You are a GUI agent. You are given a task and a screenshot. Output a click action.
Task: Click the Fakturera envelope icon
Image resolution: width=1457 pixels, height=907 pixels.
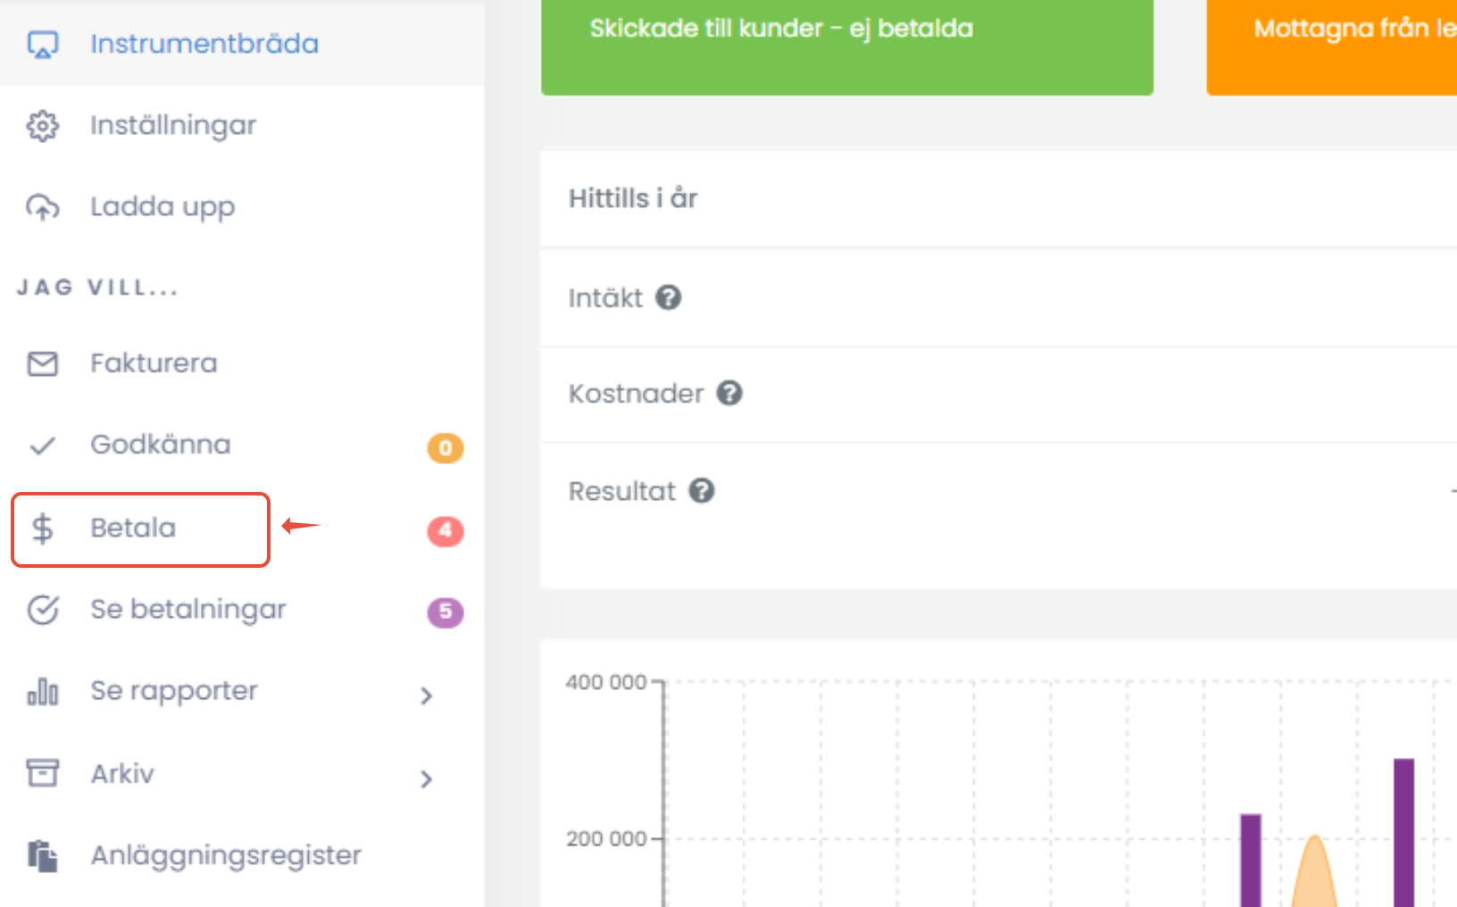(43, 363)
